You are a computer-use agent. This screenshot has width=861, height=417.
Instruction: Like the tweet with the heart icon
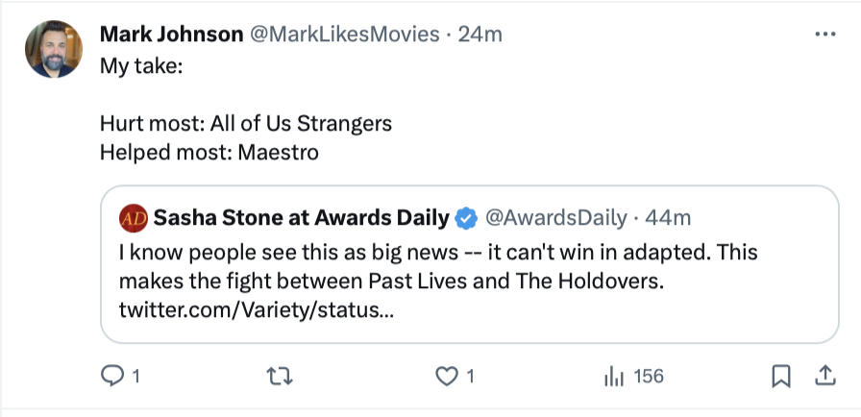pos(447,377)
